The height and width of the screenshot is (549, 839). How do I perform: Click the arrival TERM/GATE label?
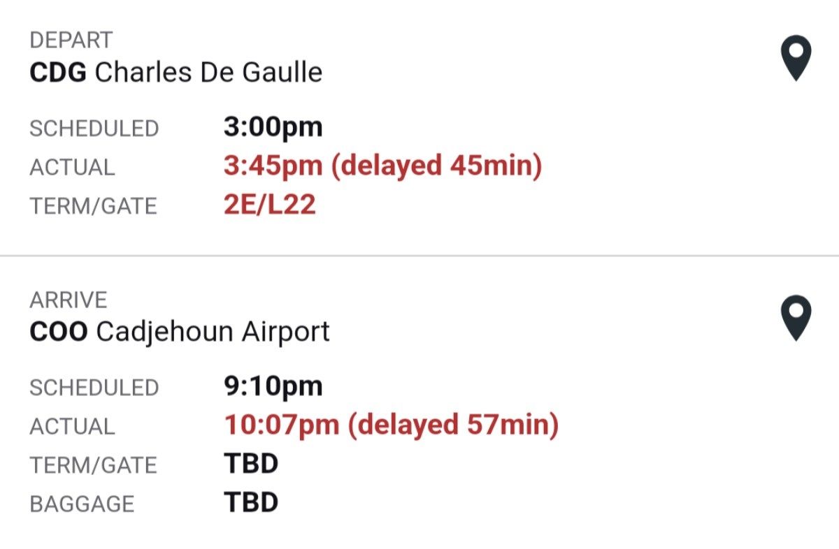tap(93, 465)
